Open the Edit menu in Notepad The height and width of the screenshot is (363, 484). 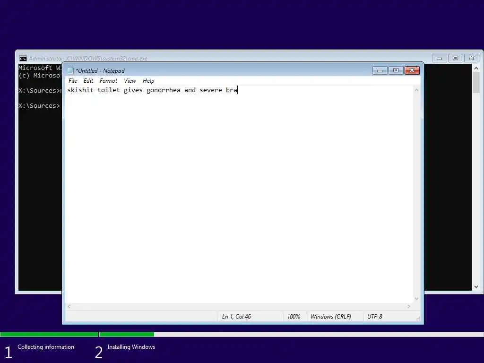coord(88,81)
